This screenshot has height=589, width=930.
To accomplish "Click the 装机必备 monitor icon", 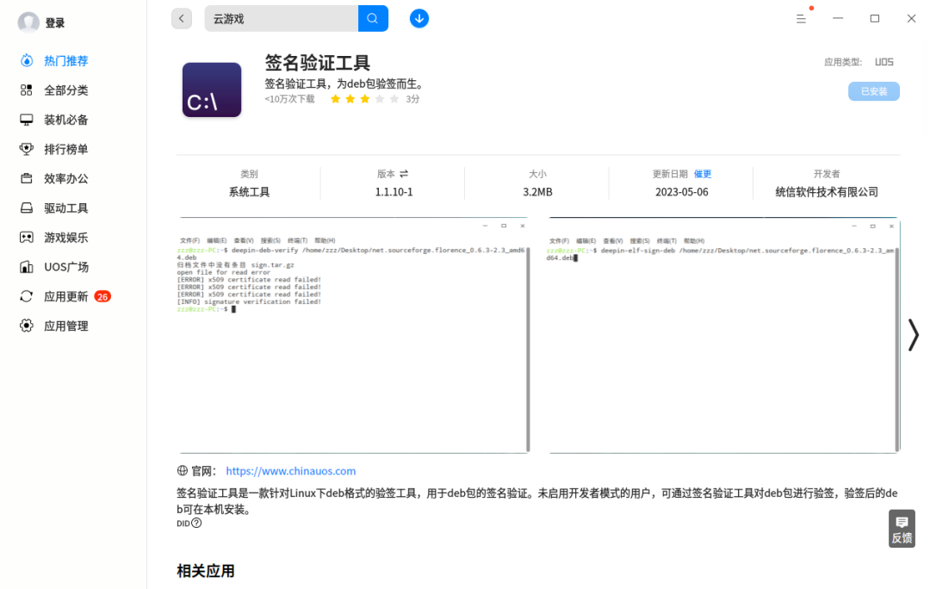I will [26, 120].
